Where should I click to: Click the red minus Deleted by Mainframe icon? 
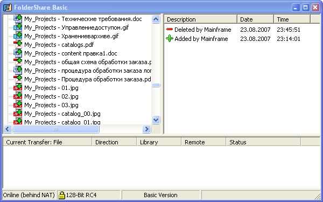click(170, 30)
